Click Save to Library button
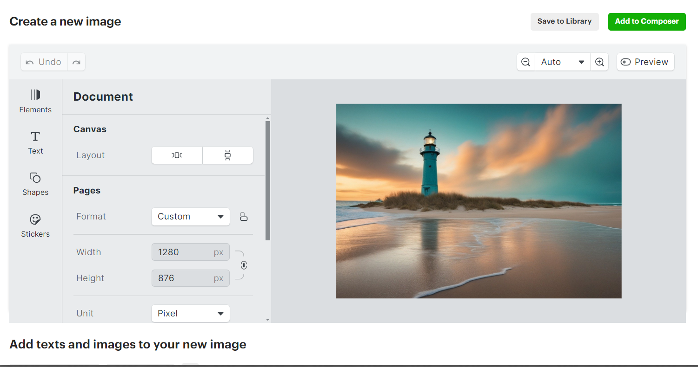This screenshot has height=367, width=698. (564, 21)
